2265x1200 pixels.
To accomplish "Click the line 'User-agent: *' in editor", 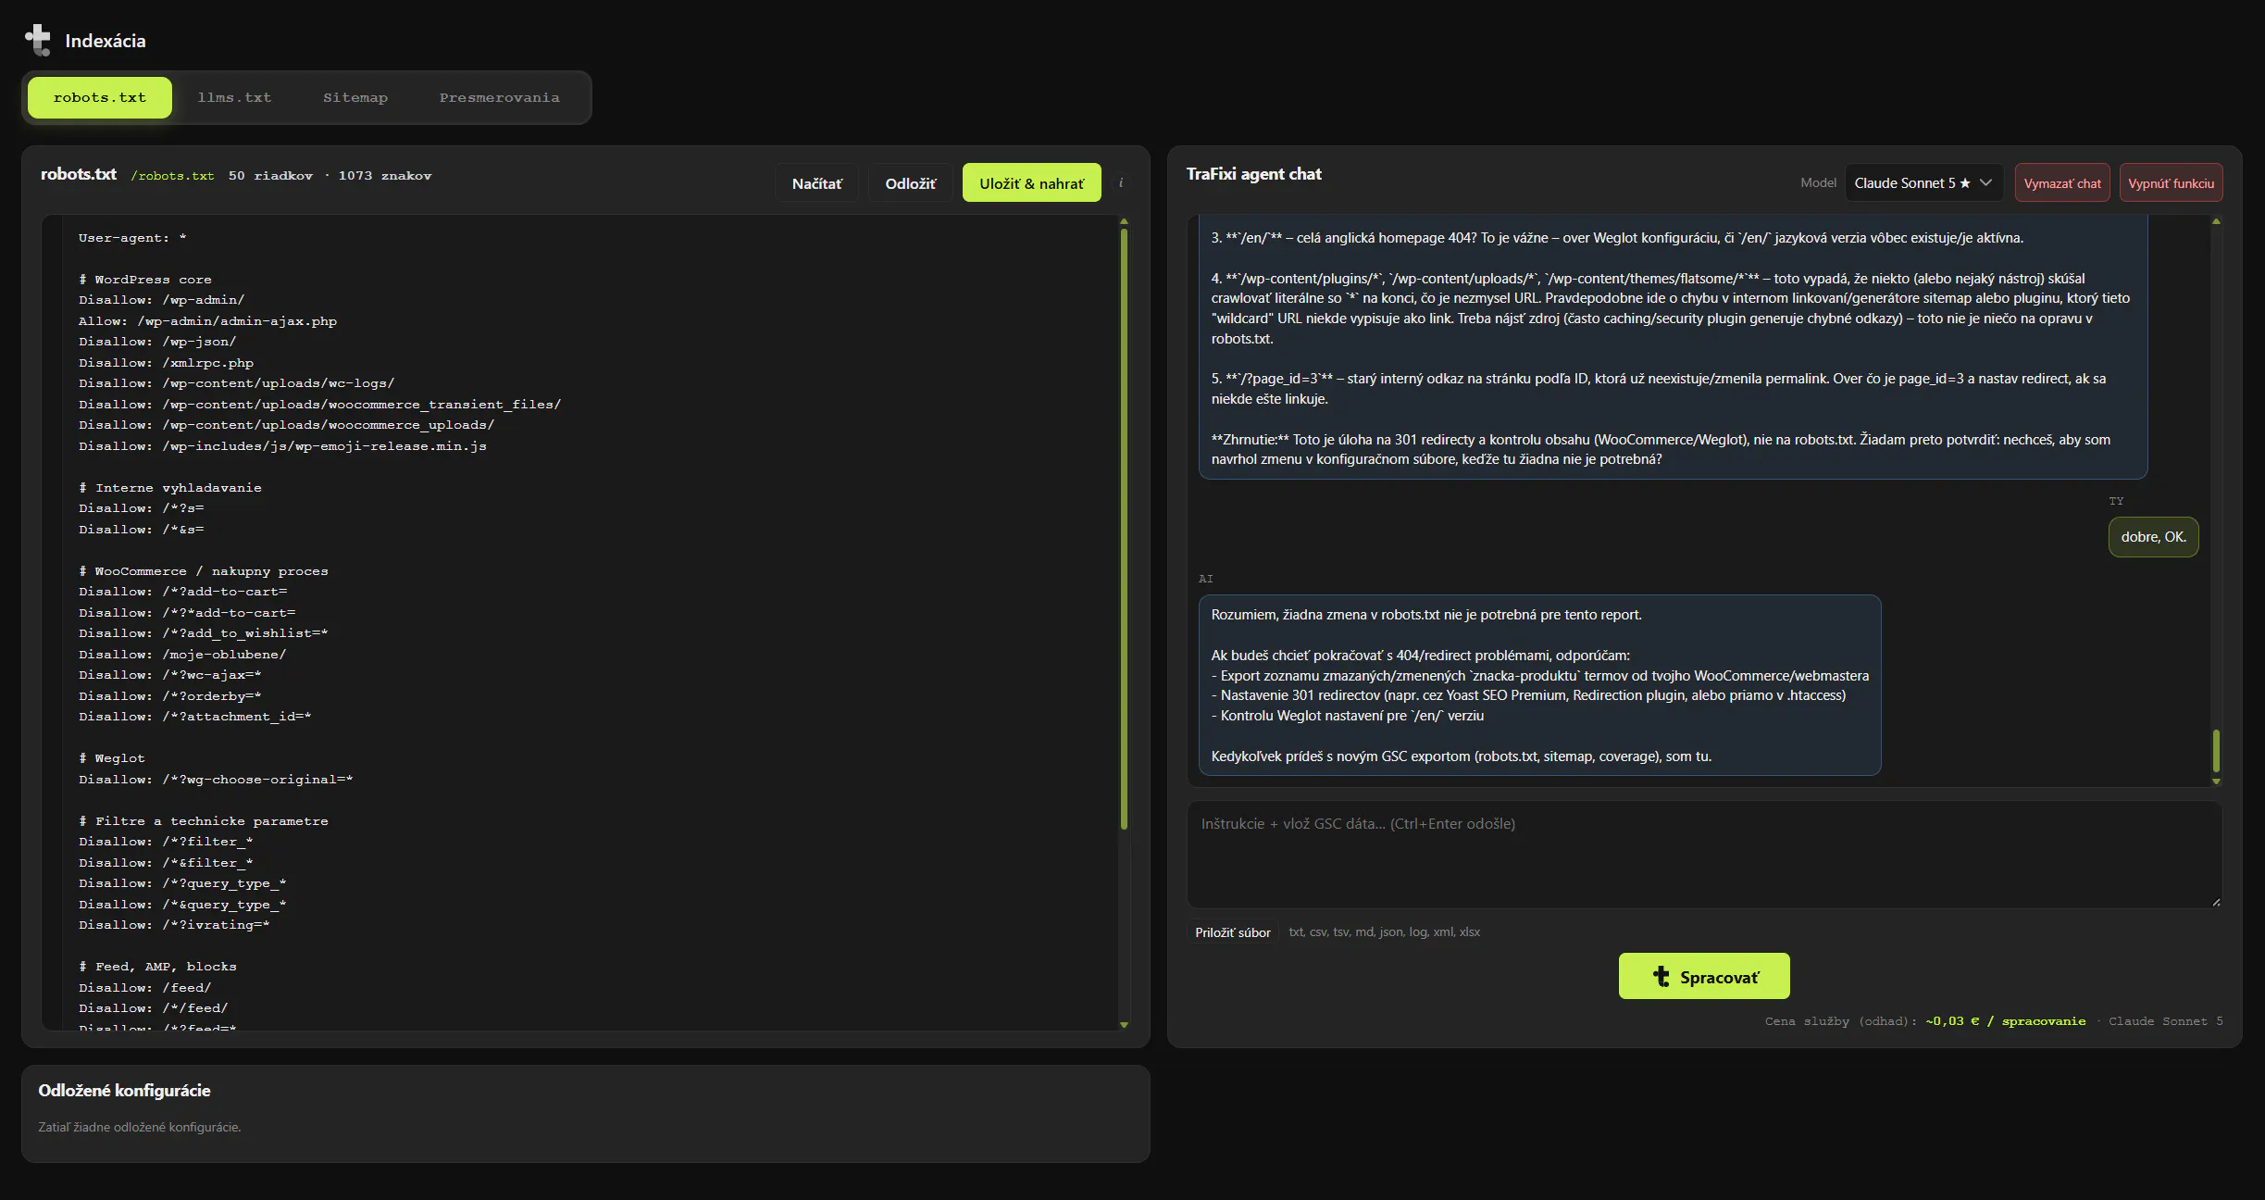I will [x=132, y=238].
